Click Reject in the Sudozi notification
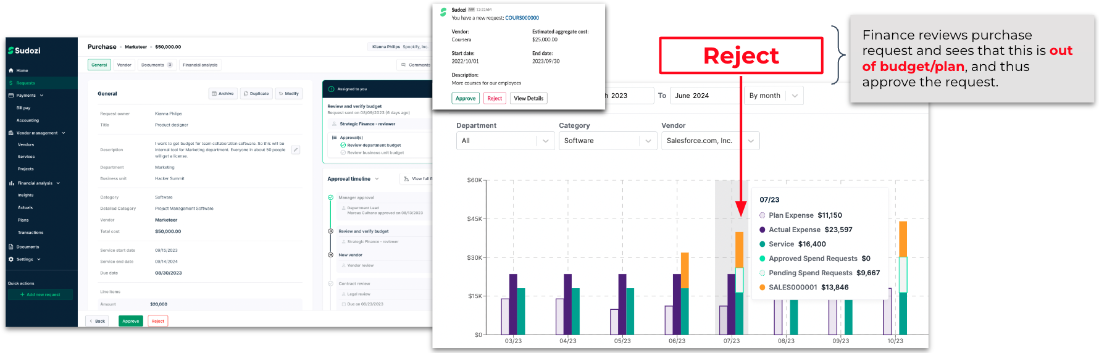The width and height of the screenshot is (1099, 353). (495, 98)
